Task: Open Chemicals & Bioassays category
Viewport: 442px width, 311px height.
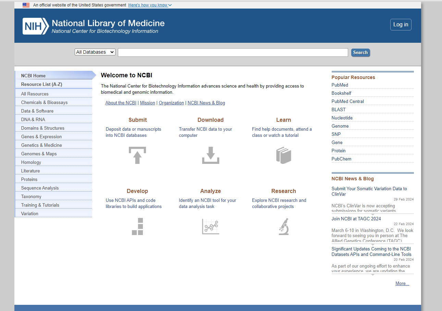Action: 54,102
